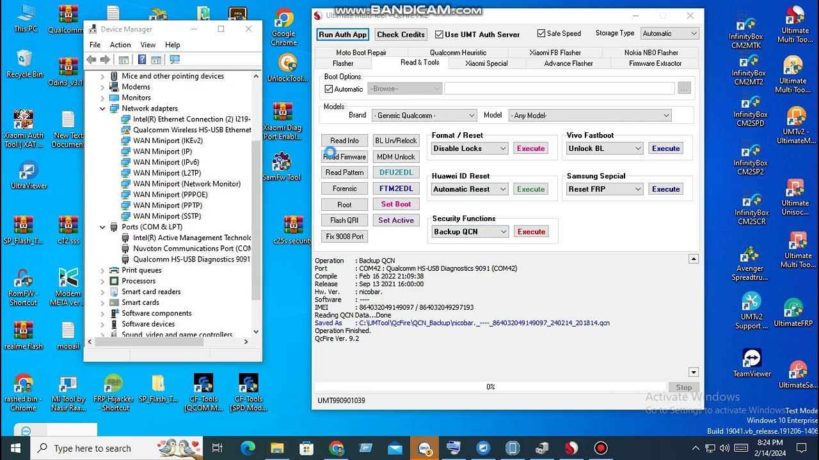Click the BL Un/Relock button
The height and width of the screenshot is (460, 819).
(396, 141)
